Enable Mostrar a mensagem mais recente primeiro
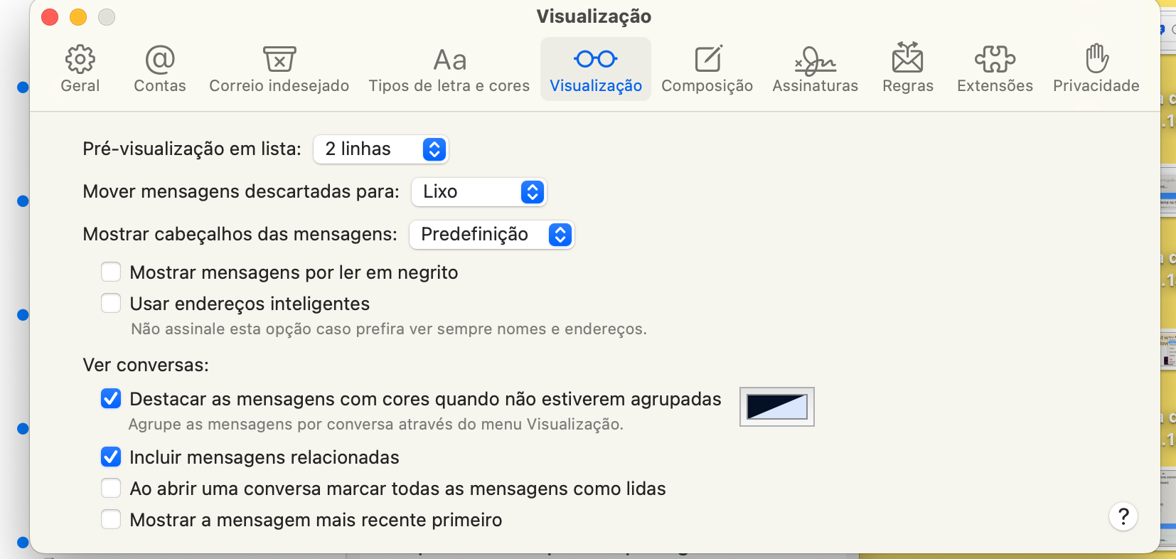Image resolution: width=1176 pixels, height=559 pixels. click(x=111, y=520)
